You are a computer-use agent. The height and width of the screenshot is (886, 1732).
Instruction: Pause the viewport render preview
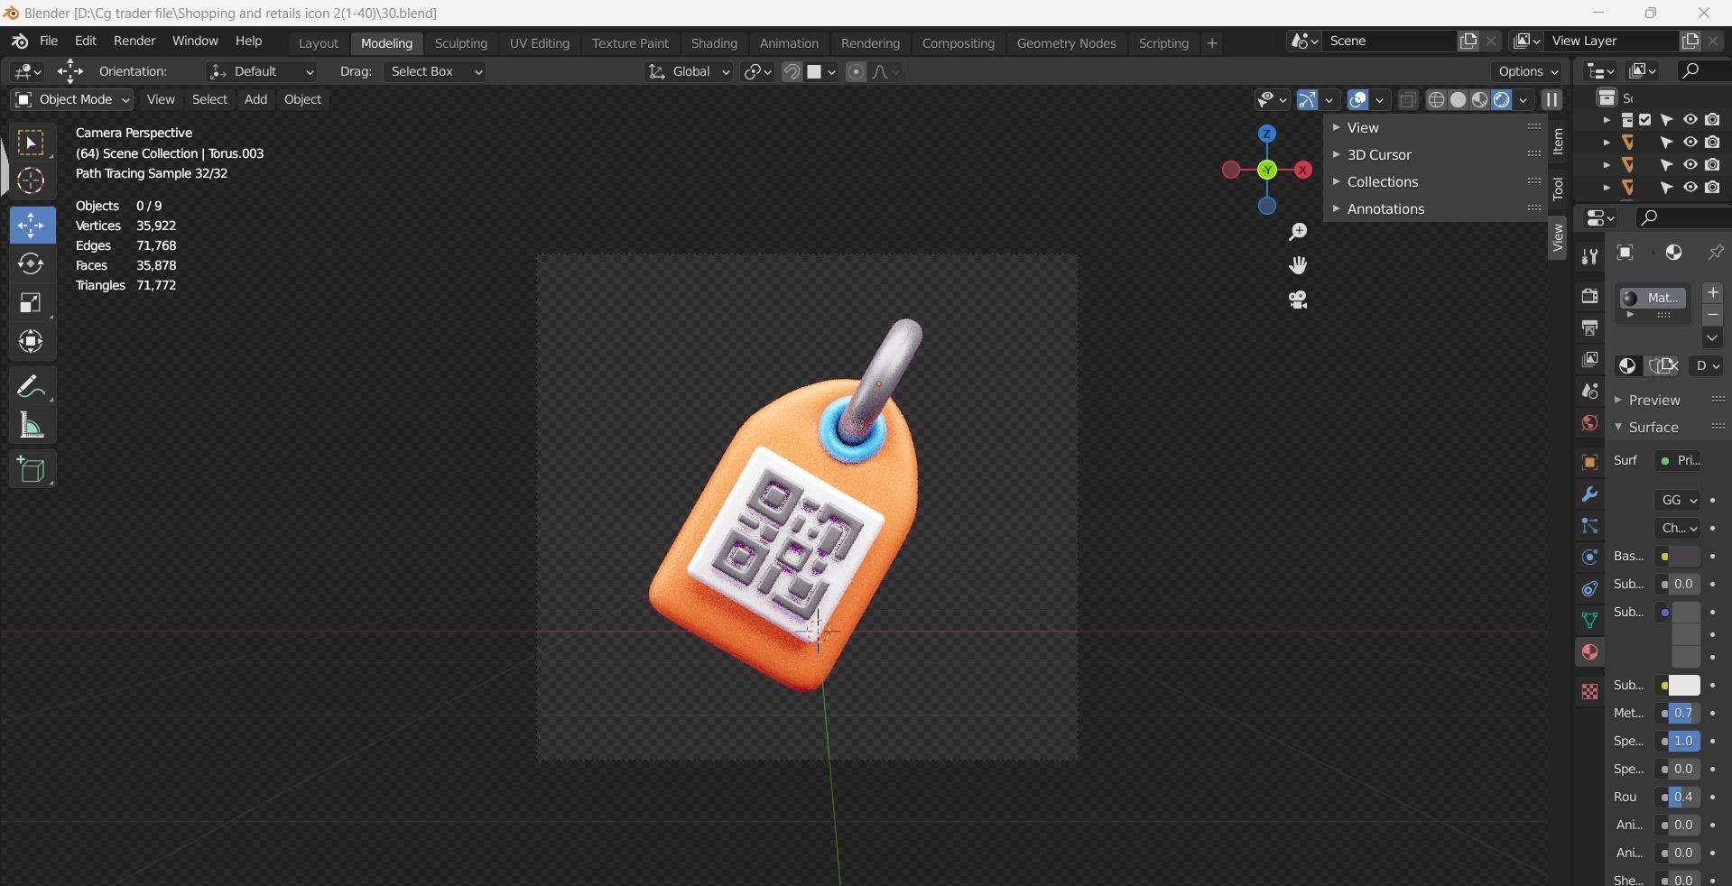tap(1551, 100)
